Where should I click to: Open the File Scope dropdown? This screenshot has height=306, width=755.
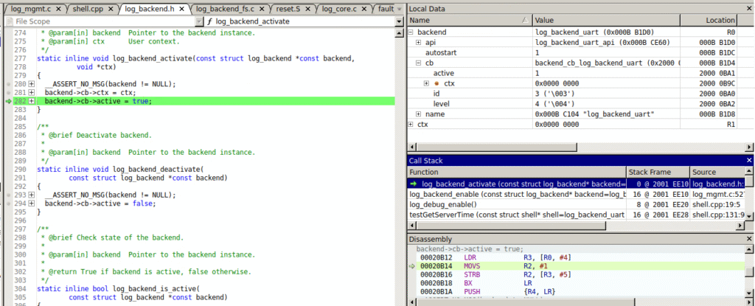click(x=200, y=21)
